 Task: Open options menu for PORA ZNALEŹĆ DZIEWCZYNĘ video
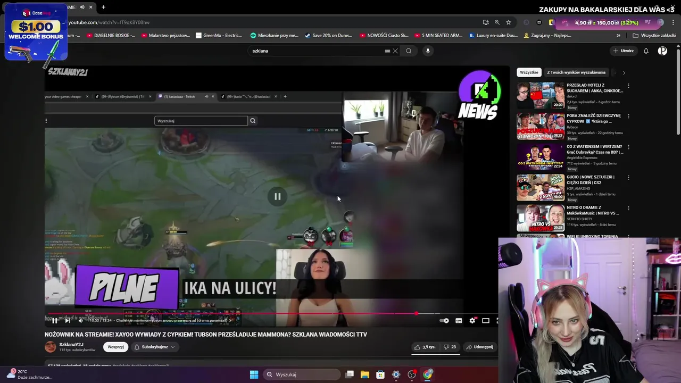coord(628,116)
